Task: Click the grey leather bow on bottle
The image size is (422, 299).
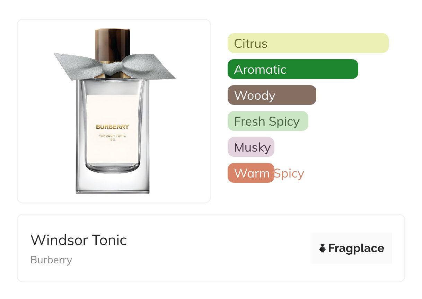Action: [x=114, y=66]
